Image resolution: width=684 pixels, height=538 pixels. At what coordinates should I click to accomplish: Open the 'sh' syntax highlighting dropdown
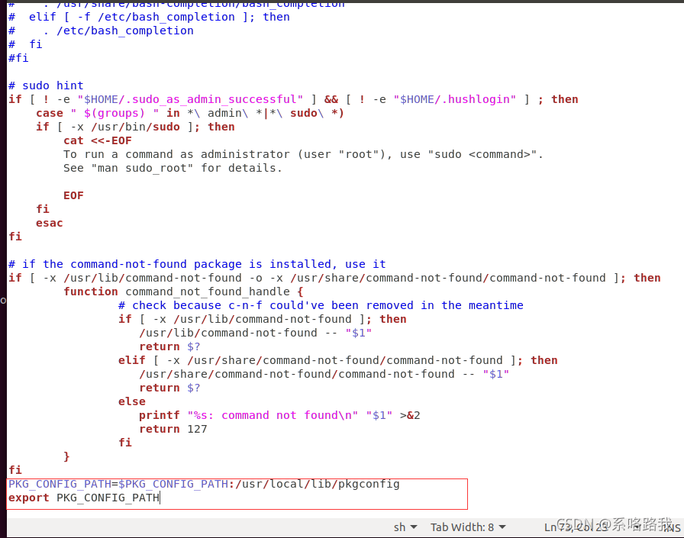[405, 527]
